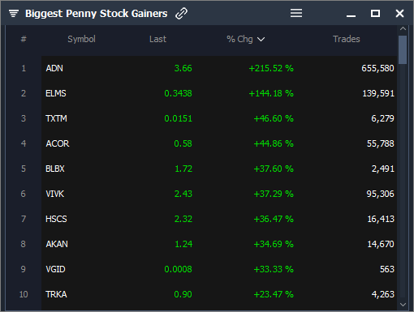
Task: Click the vertical scrollbar thumb
Action: point(403,49)
